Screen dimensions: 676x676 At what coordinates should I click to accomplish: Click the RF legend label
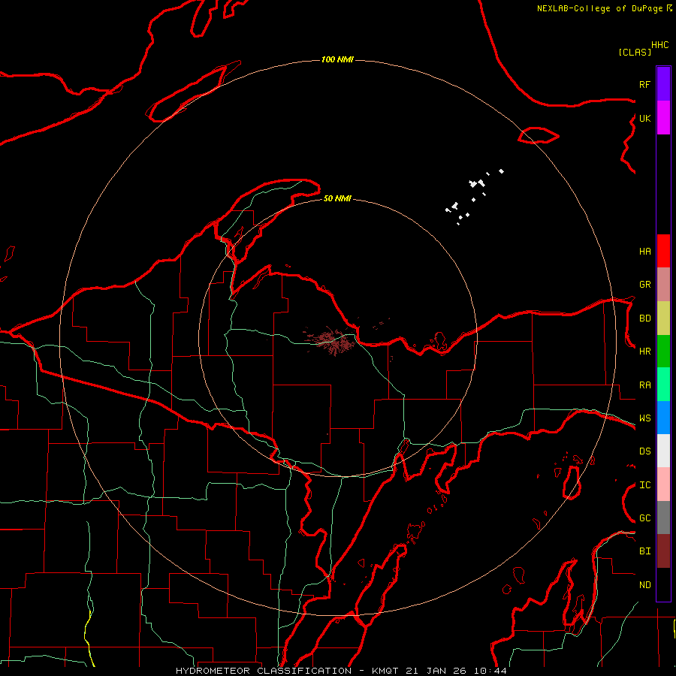coord(644,84)
